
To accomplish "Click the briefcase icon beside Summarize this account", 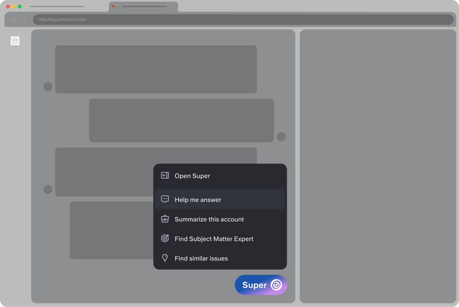I will click(165, 219).
